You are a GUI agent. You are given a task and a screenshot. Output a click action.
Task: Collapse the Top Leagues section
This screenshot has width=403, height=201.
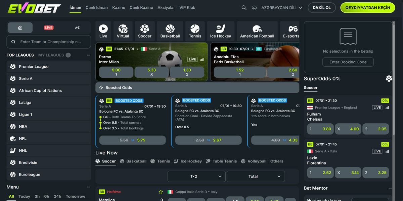click(89, 55)
